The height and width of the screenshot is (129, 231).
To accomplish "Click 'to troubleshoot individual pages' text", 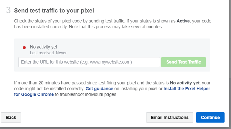I will 90,94.
